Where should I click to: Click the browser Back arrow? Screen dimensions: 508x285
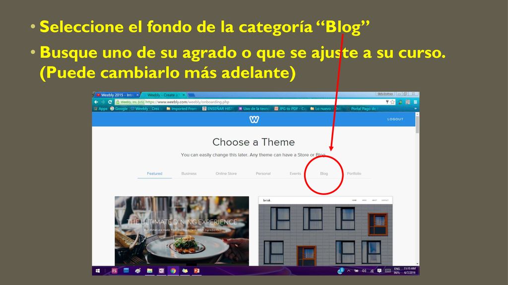[x=96, y=102]
